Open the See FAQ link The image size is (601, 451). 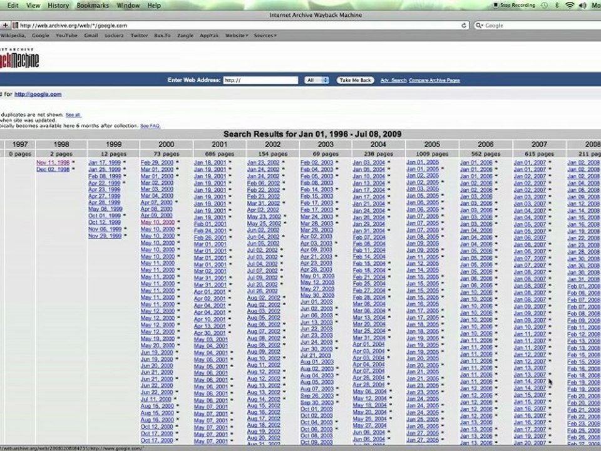pos(150,126)
